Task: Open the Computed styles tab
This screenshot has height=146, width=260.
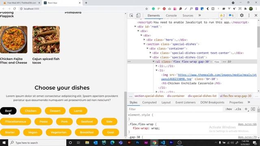Action: (x=149, y=102)
